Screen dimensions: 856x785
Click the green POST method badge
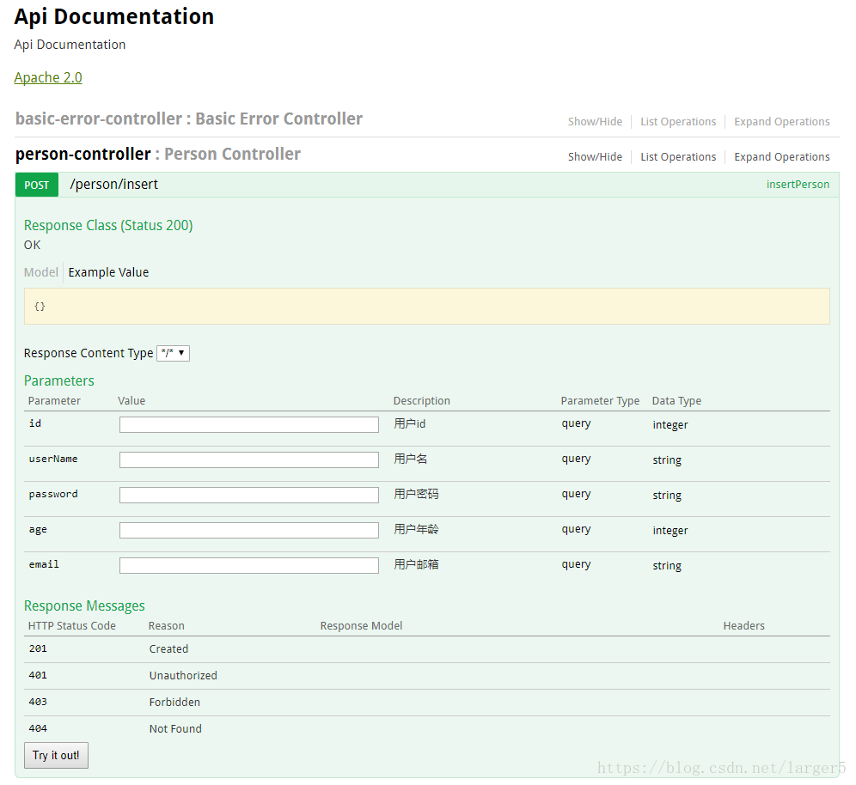pyautogui.click(x=36, y=185)
